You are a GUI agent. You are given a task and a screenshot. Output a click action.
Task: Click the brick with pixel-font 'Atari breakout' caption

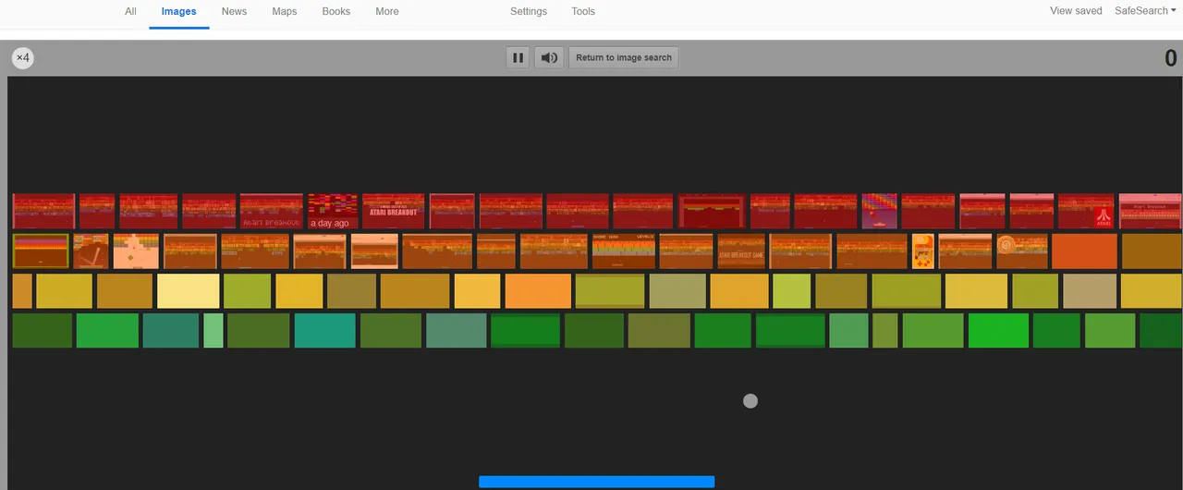(x=272, y=212)
